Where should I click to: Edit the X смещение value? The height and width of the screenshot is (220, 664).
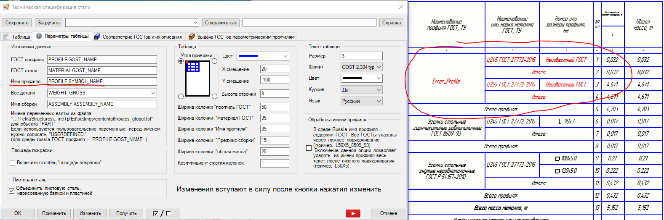click(275, 69)
